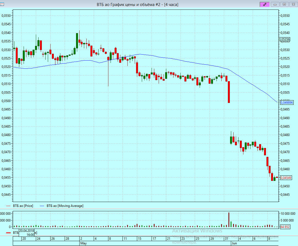Click the 15 date label on time axis
The width and height of the screenshot is (298, 246).
(x=140, y=239)
